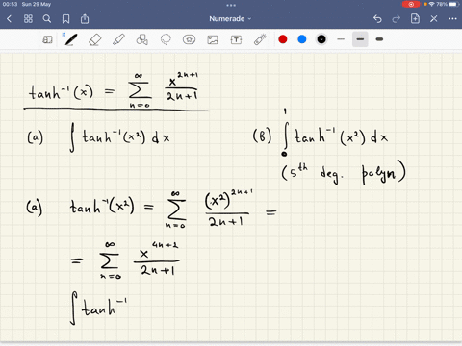Choose the red pen color
The width and height of the screenshot is (462, 346).
coord(283,39)
